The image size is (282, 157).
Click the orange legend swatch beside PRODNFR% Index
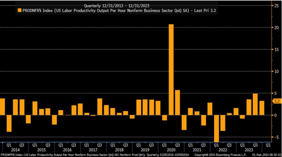(x=20, y=10)
